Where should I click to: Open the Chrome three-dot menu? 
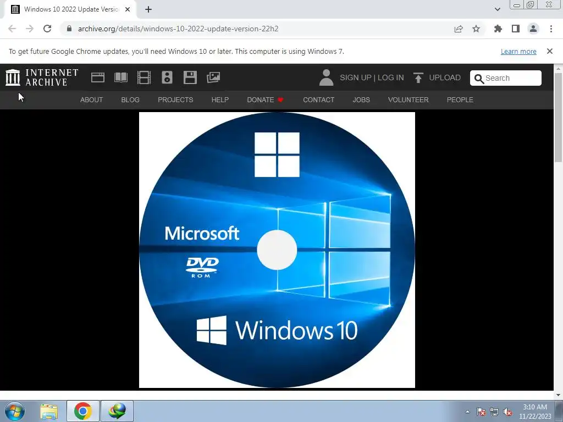pyautogui.click(x=551, y=29)
